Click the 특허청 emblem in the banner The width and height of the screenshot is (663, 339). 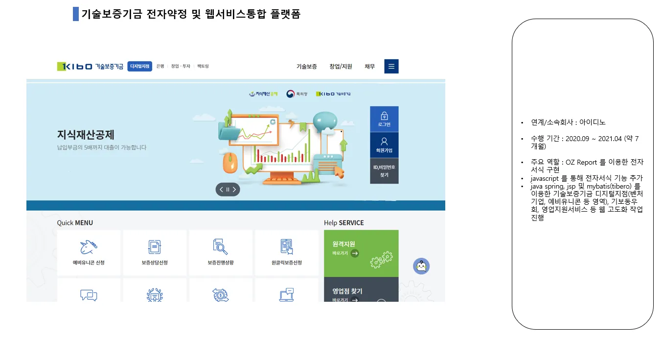click(296, 93)
